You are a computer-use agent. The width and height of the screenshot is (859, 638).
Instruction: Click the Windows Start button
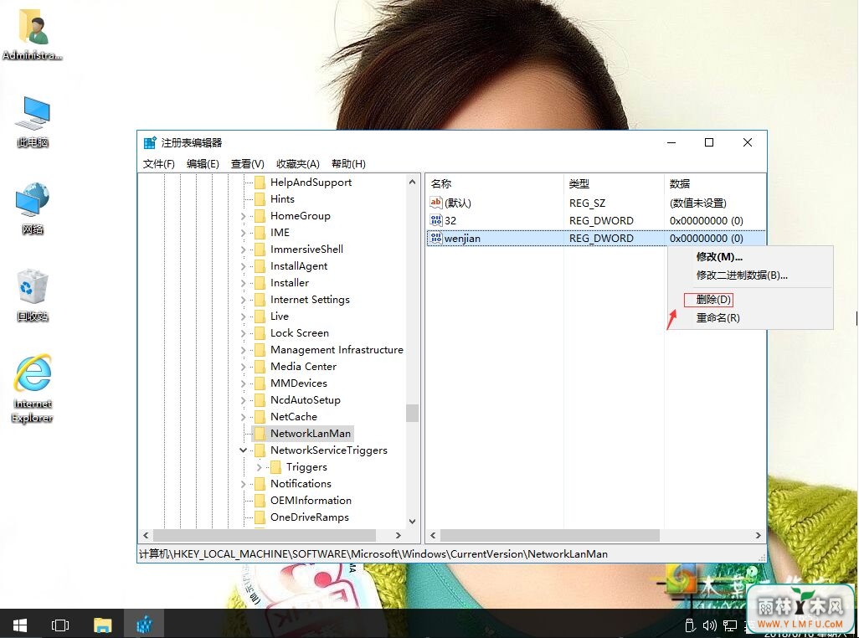[20, 625]
